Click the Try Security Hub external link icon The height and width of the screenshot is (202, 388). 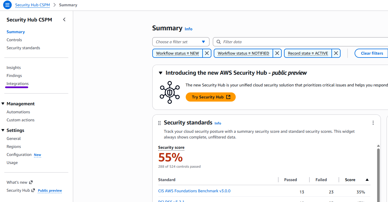pos(228,97)
